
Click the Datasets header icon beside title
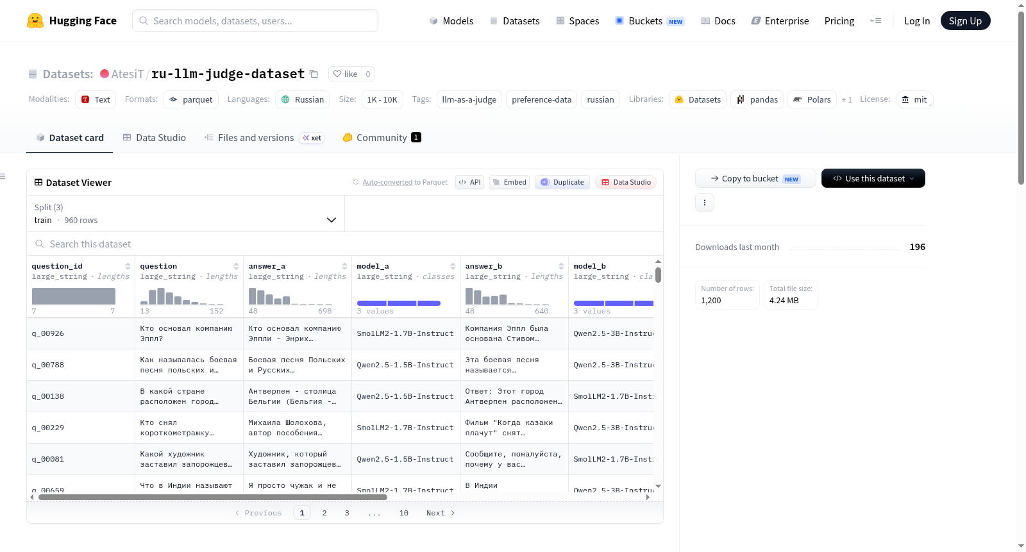(33, 74)
